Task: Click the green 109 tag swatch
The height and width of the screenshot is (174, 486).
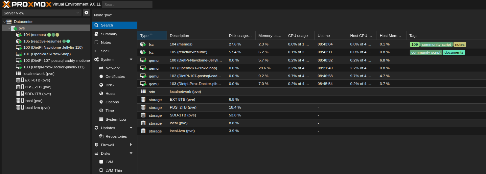Action: pyautogui.click(x=414, y=44)
